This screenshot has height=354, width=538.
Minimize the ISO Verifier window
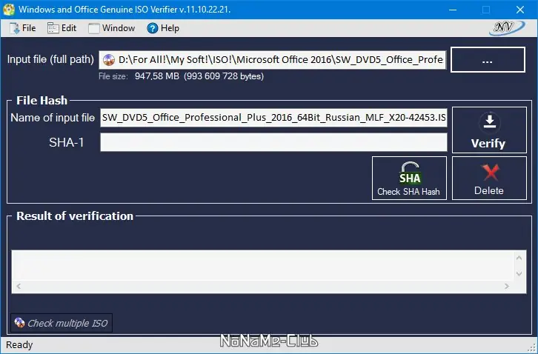[x=453, y=10]
